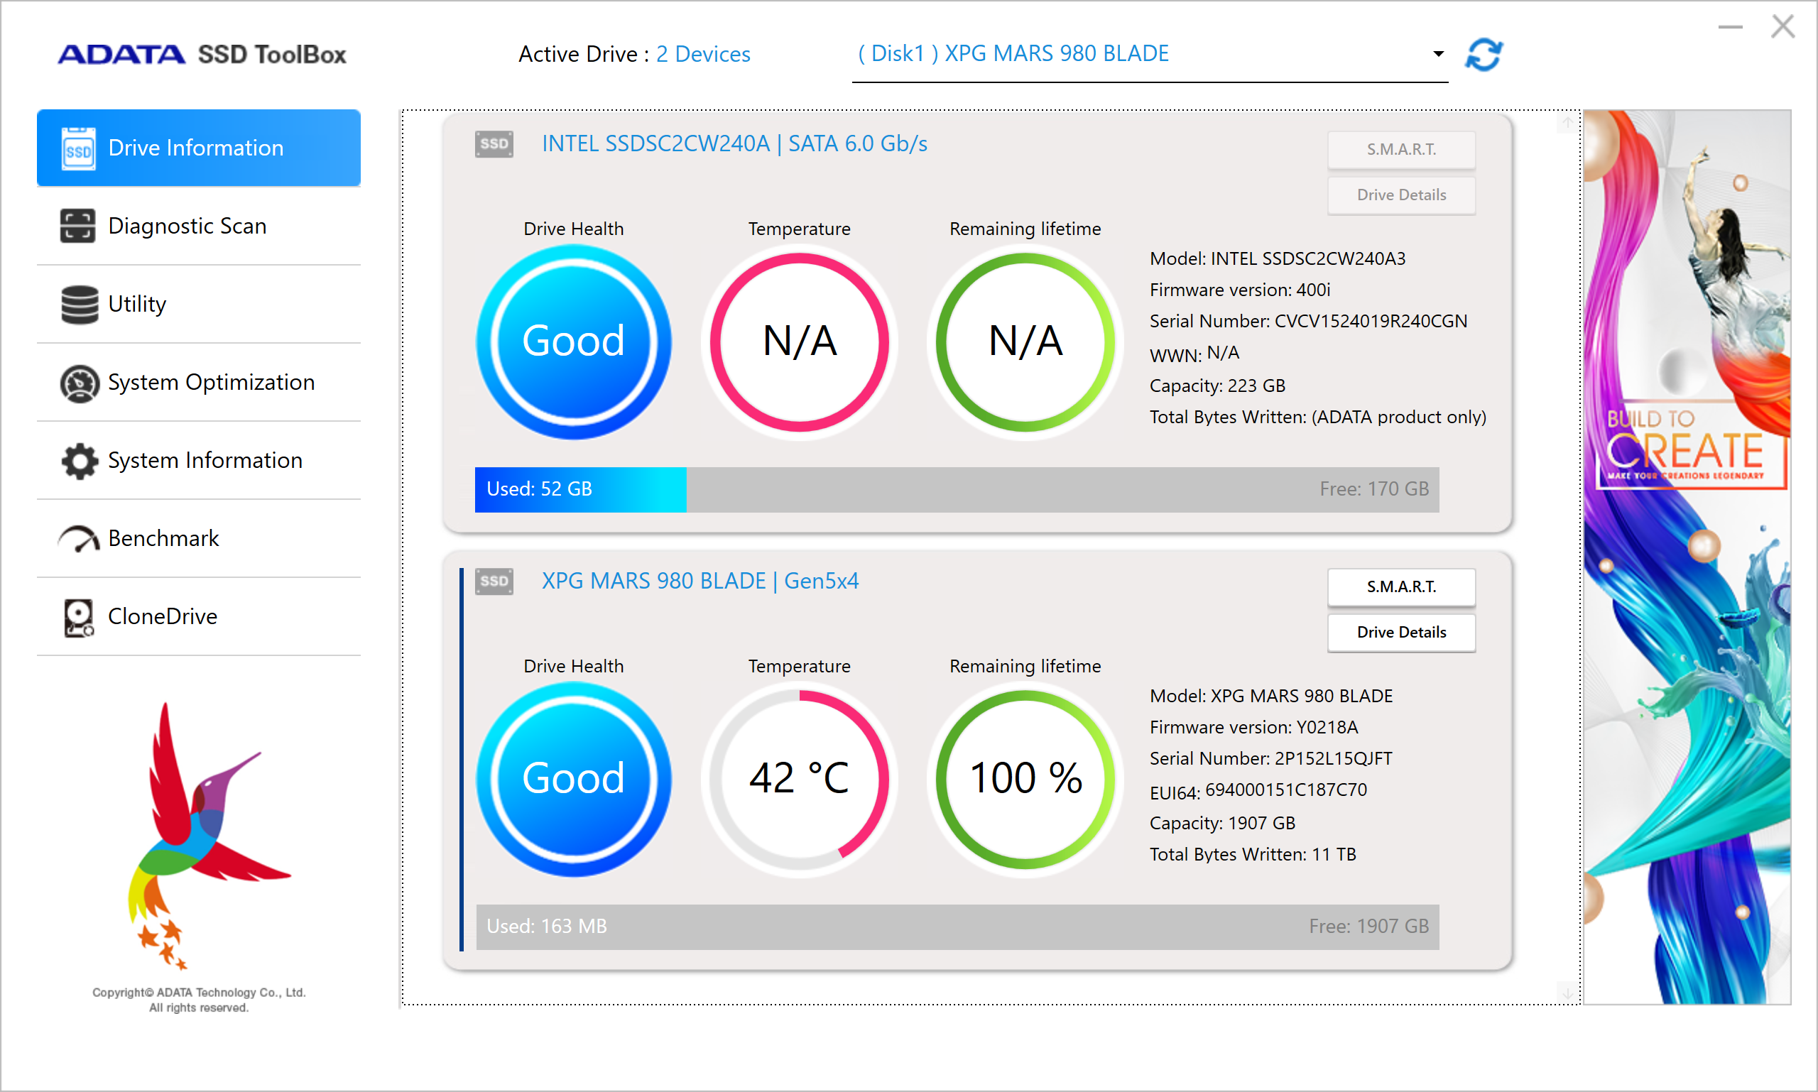The image size is (1818, 1092).
Task: Click the INTEL drive S.M.A.R.T. button
Action: (x=1400, y=149)
